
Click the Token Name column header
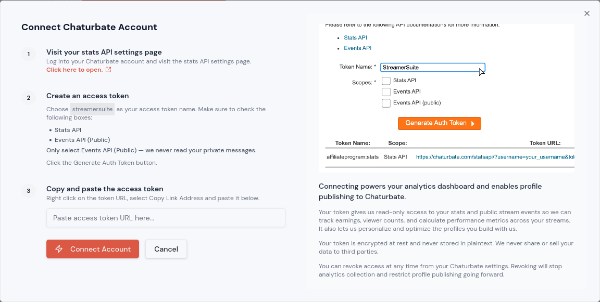(x=352, y=143)
